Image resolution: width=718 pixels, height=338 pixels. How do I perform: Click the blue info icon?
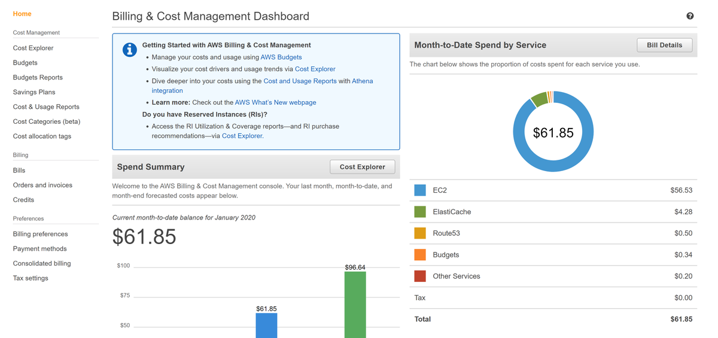pos(130,50)
